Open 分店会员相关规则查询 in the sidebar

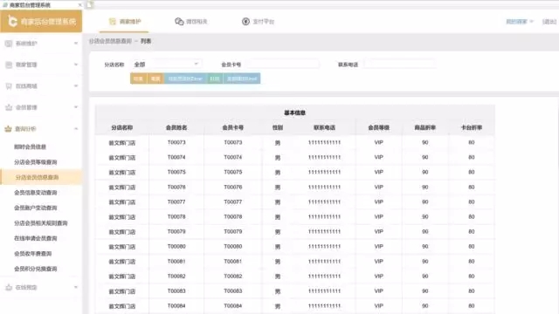[x=41, y=223]
